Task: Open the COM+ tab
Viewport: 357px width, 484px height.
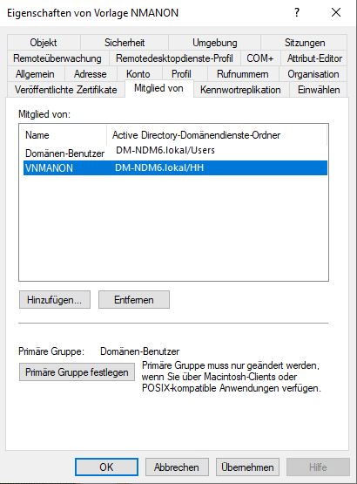Action: 259,58
